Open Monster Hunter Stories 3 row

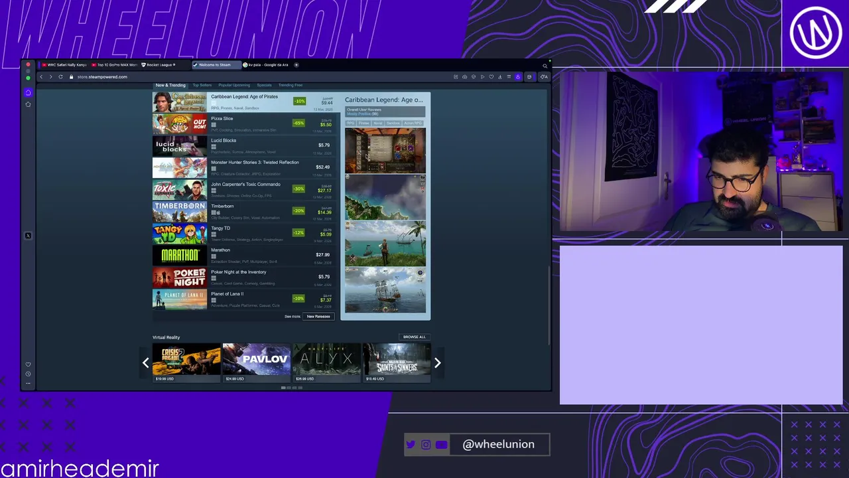246,168
